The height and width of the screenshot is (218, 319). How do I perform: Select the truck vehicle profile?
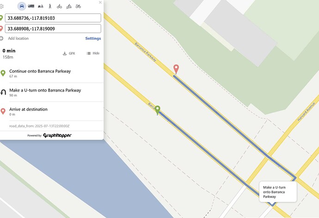coord(31,6)
